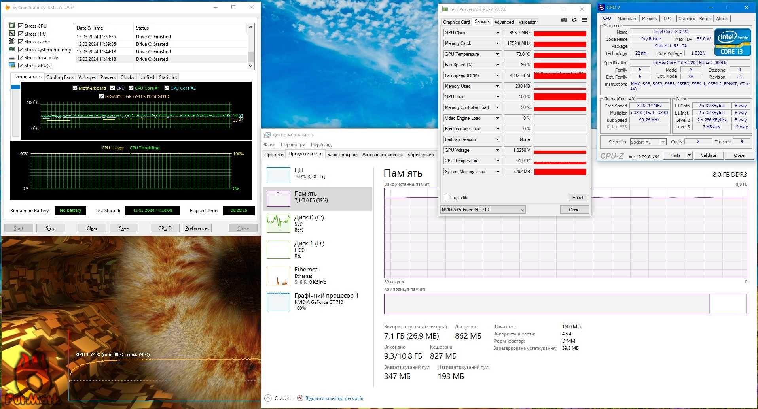
Task: Open Memory Clock sensor dropdown
Action: (x=498, y=43)
